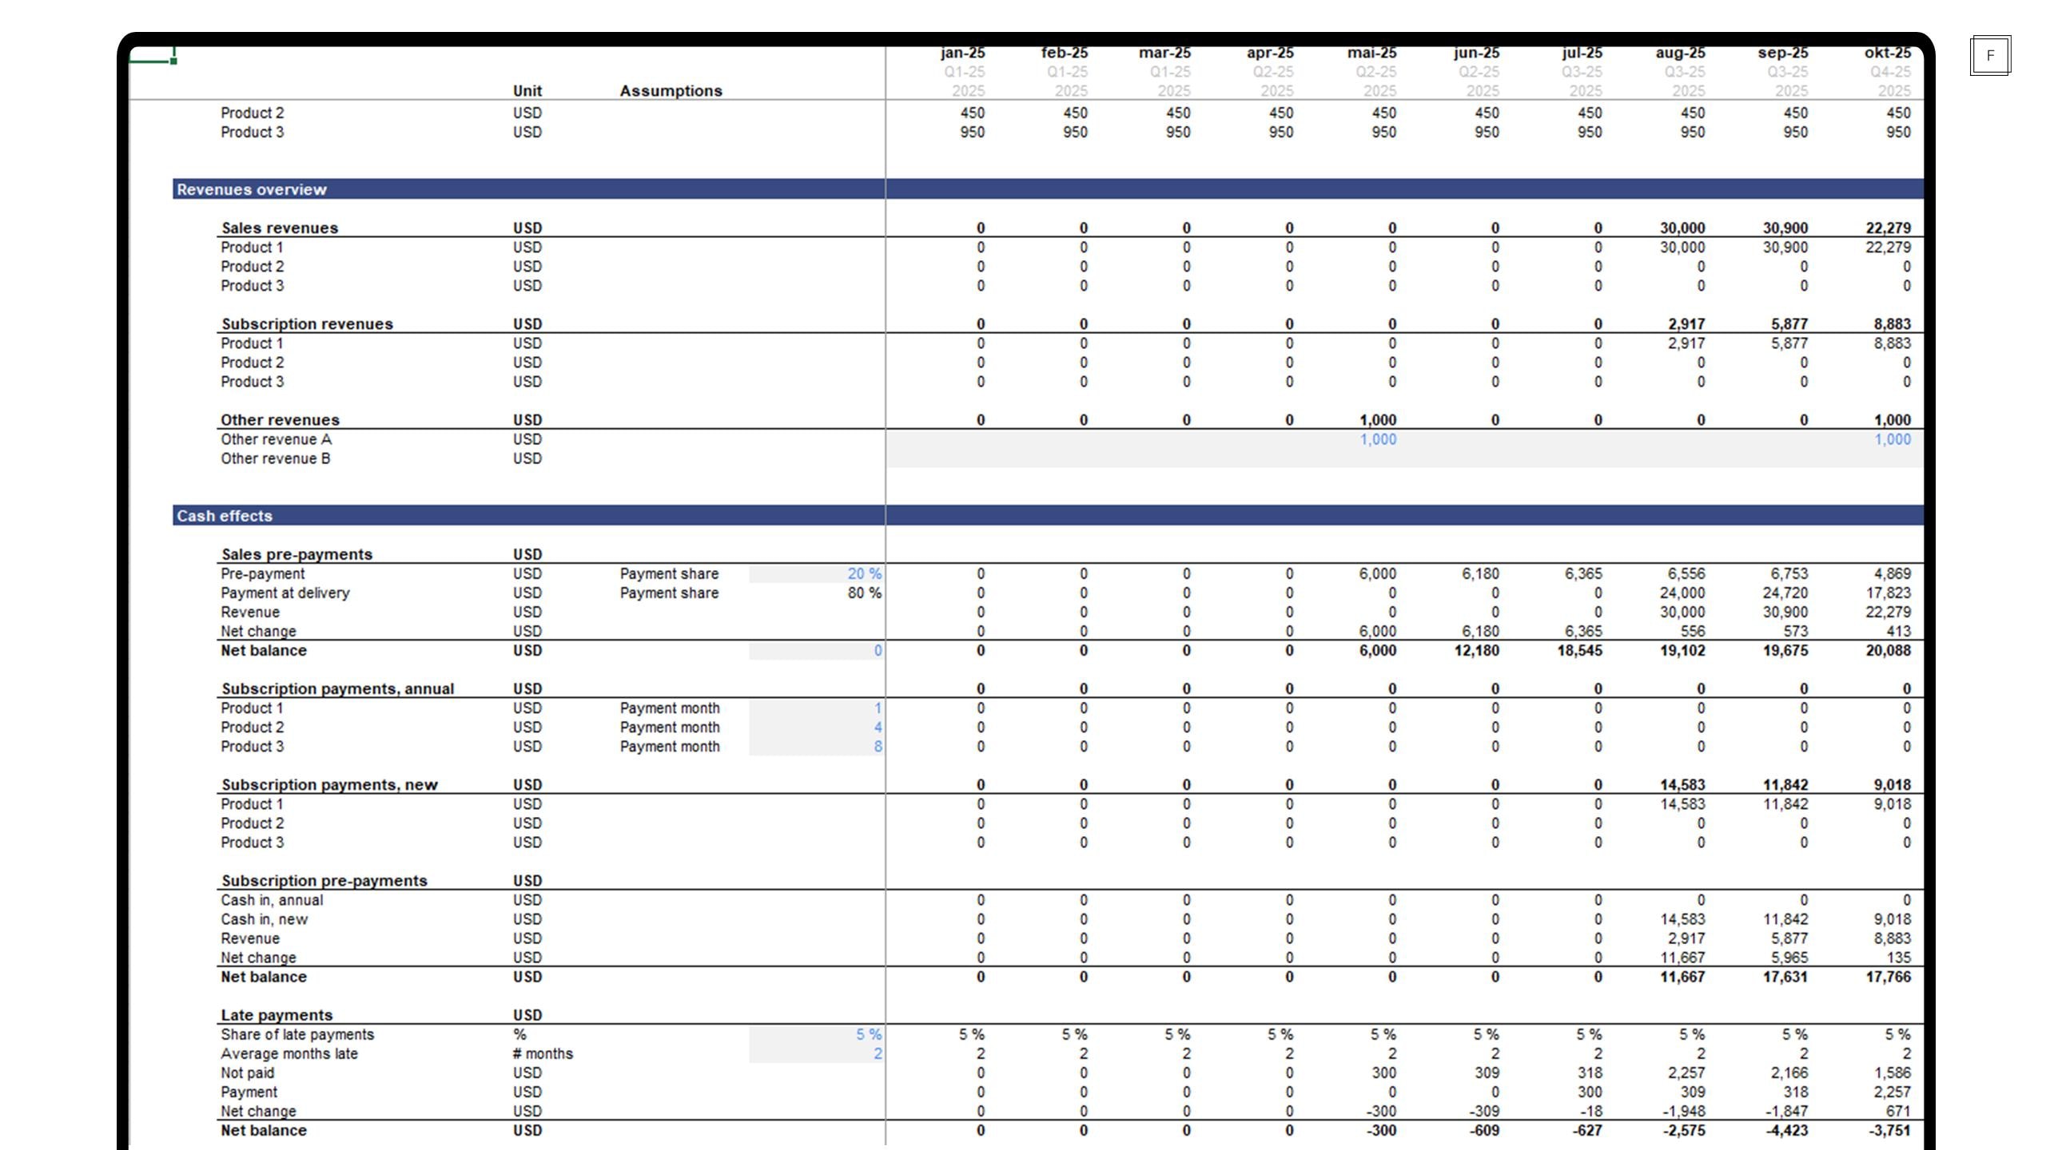
Task: Click the '# months' unit label
Action: pos(543,1053)
